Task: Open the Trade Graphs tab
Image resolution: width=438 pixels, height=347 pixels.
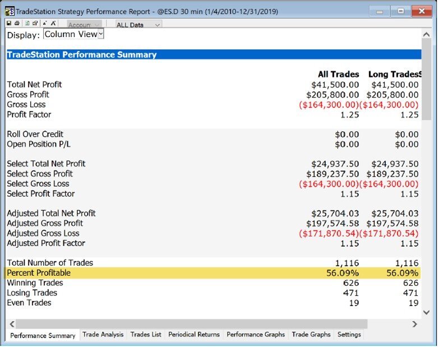Action: pyautogui.click(x=311, y=335)
